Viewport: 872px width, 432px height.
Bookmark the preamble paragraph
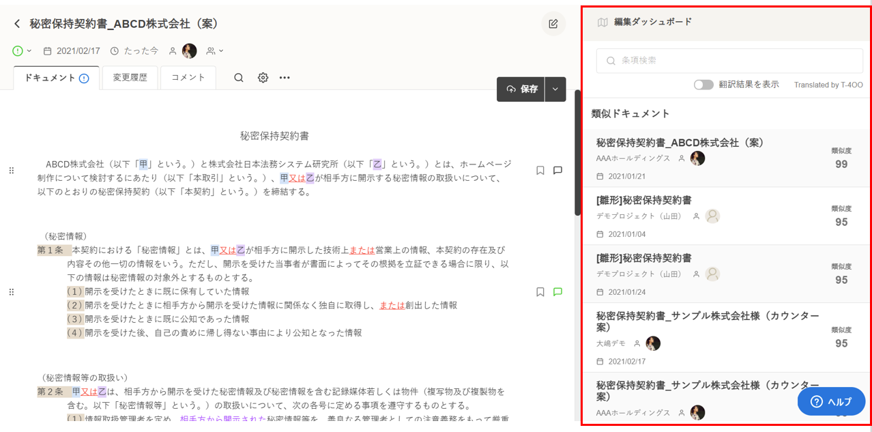[x=540, y=171]
